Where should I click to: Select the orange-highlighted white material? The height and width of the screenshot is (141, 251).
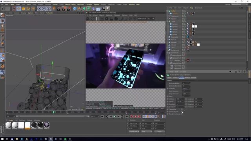tap(27, 125)
